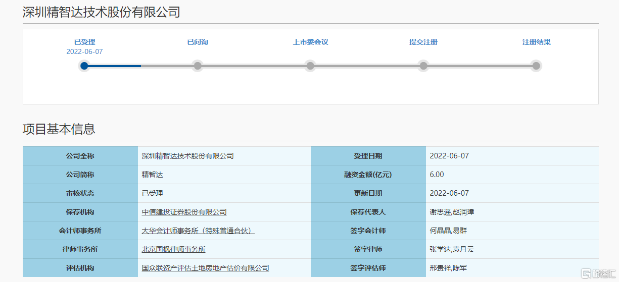Click the 审核状态 header cell
This screenshot has height=282, width=619.
tap(80, 194)
